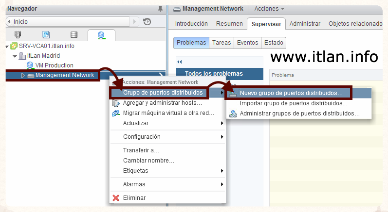Image resolution: width=388 pixels, height=212 pixels.
Task: Select VM Production in the tree
Action: pos(54,65)
